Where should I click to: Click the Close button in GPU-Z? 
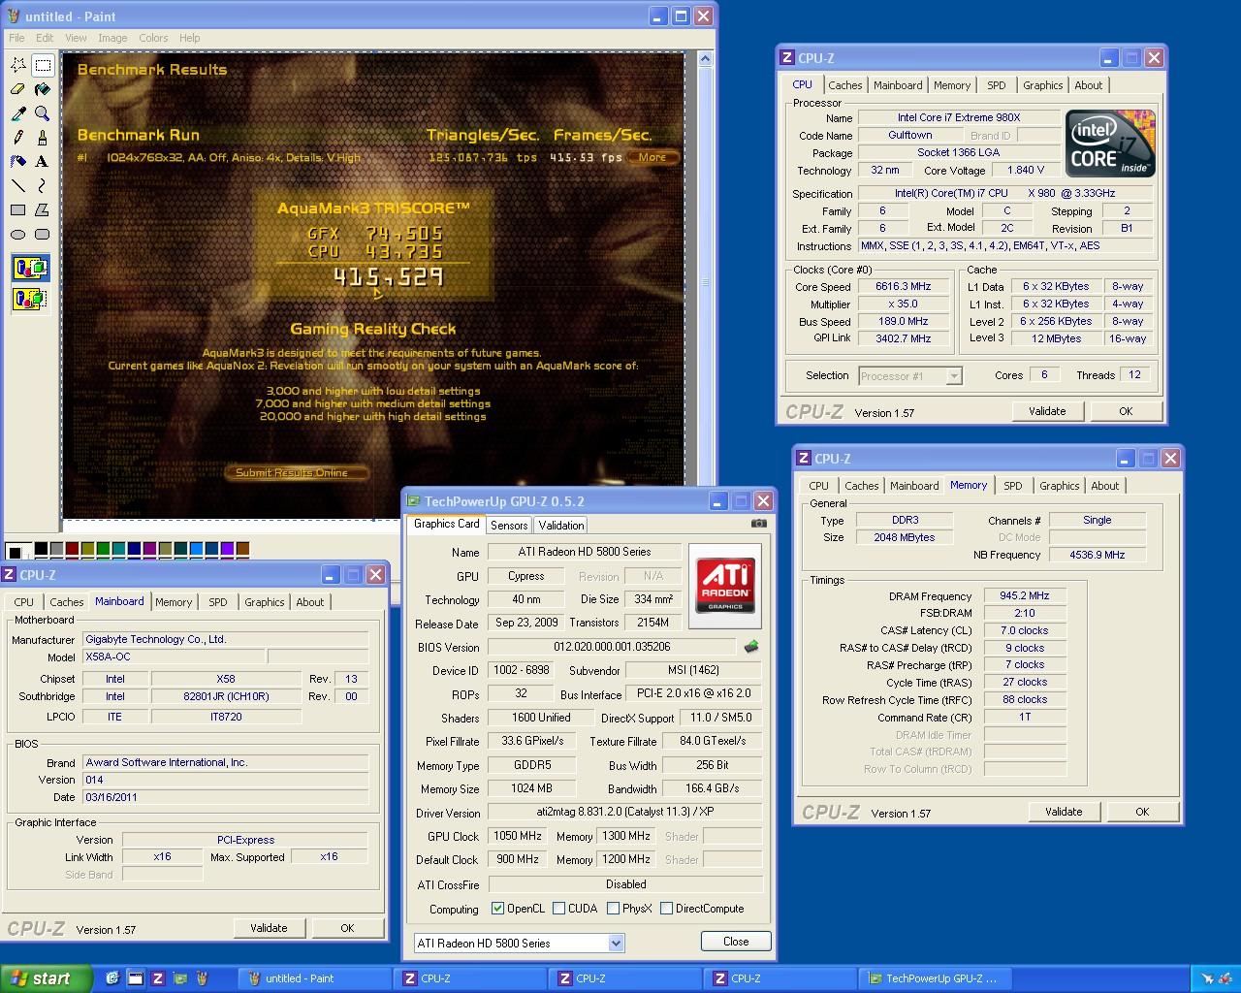pos(736,942)
